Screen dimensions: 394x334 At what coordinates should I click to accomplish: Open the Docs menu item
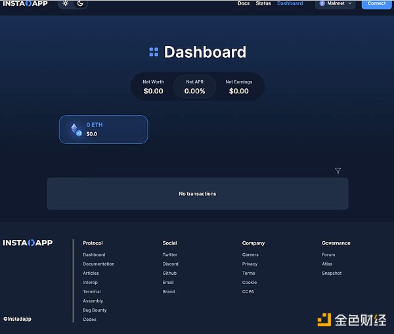click(244, 3)
